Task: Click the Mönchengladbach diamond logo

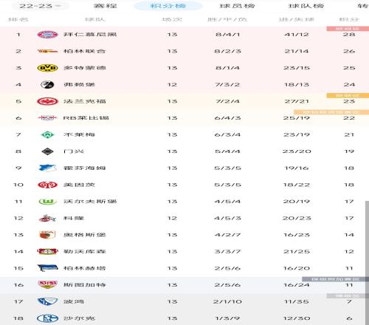Action: [47, 151]
